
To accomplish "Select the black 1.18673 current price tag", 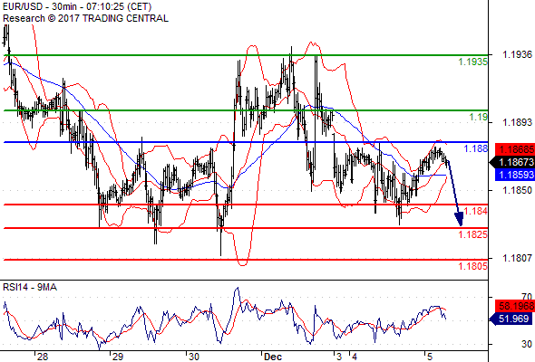I will (x=512, y=162).
